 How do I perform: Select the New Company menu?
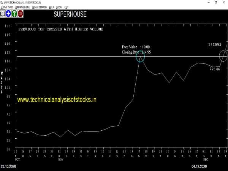[x=40, y=7]
